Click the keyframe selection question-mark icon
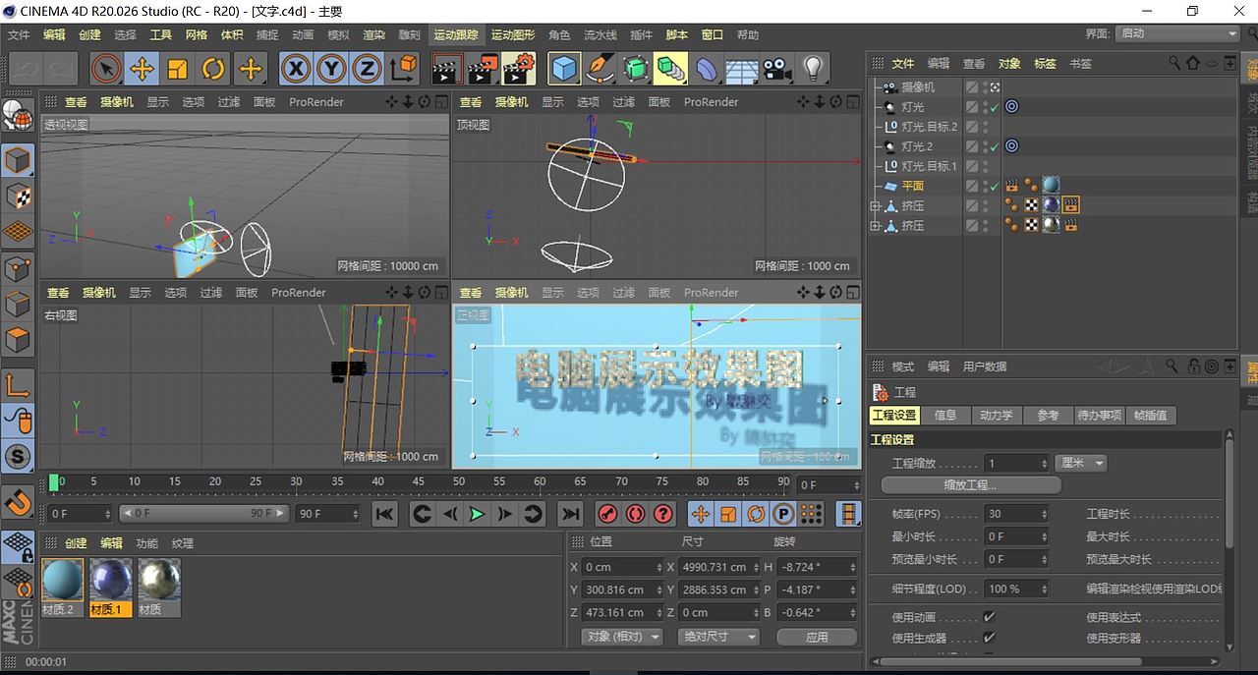The width and height of the screenshot is (1258, 675). [x=663, y=514]
